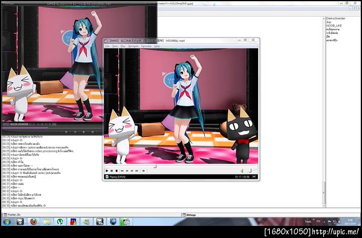Mute audio with the speaker icon
362x238 pixels.
tap(242, 171)
